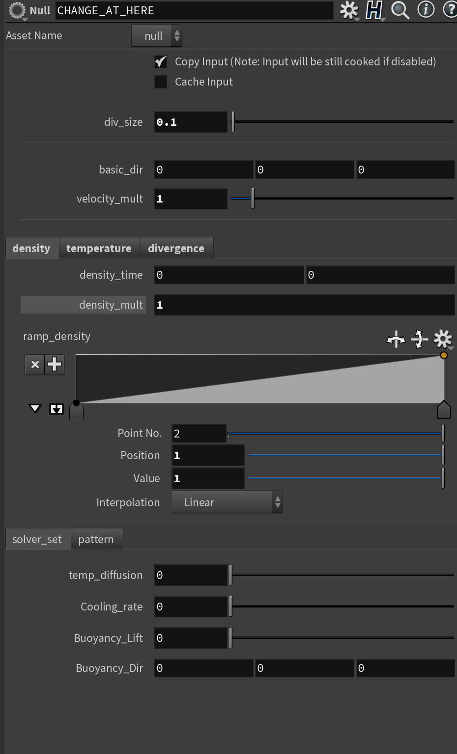Open node help question mark icon
Screen dimensions: 457x754
click(450, 9)
